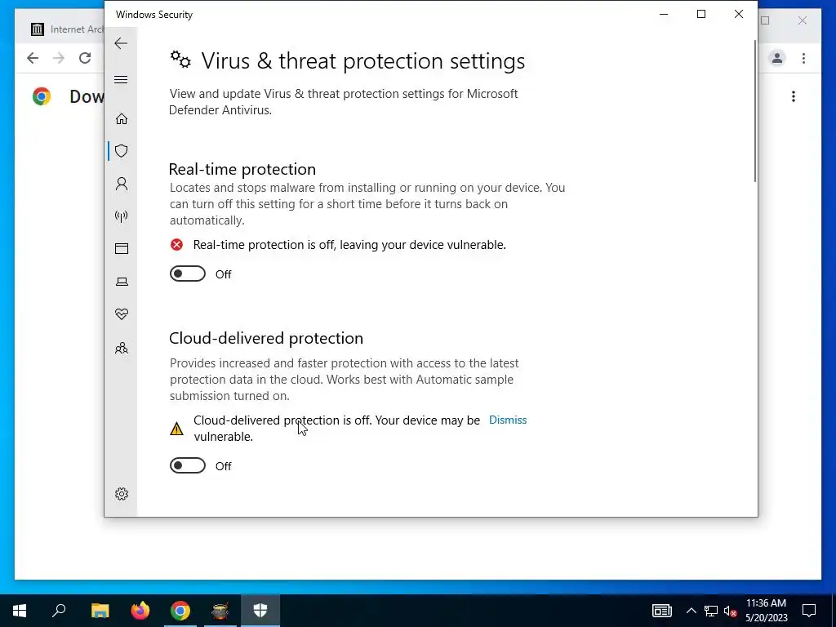The image size is (836, 627).
Task: Open Chrome's three-dot menu
Action: (x=803, y=58)
